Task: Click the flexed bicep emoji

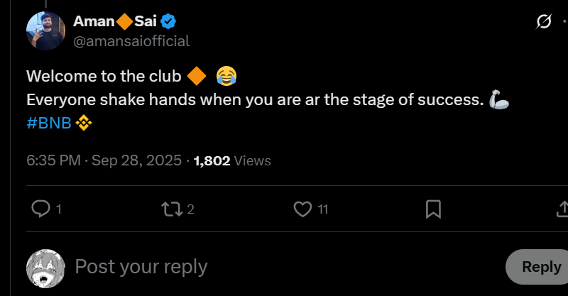Action: pyautogui.click(x=500, y=99)
